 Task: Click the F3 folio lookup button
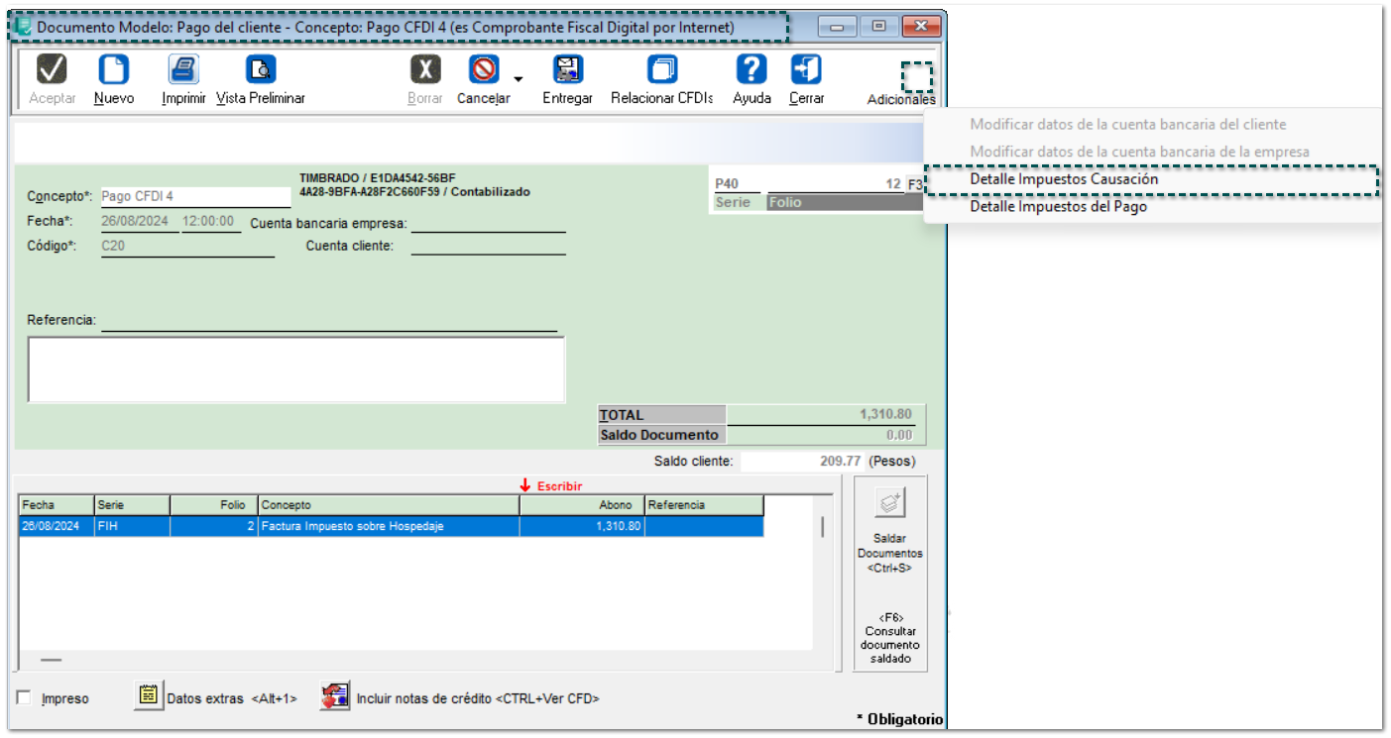tap(914, 184)
